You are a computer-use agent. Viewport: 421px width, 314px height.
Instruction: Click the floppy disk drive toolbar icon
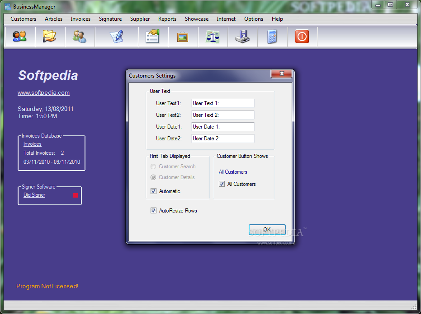coord(242,37)
